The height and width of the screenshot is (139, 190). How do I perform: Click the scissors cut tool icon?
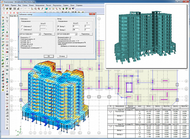pyautogui.click(x=7, y=91)
